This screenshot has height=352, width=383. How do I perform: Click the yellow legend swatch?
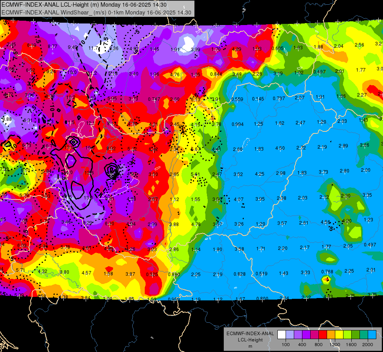pyautogui.click(x=339, y=335)
